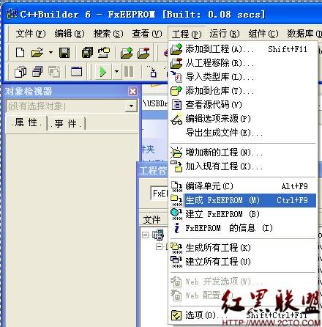This screenshot has height=327, width=322.
Task: Click the glasses edit option source icon
Action: pos(176,120)
